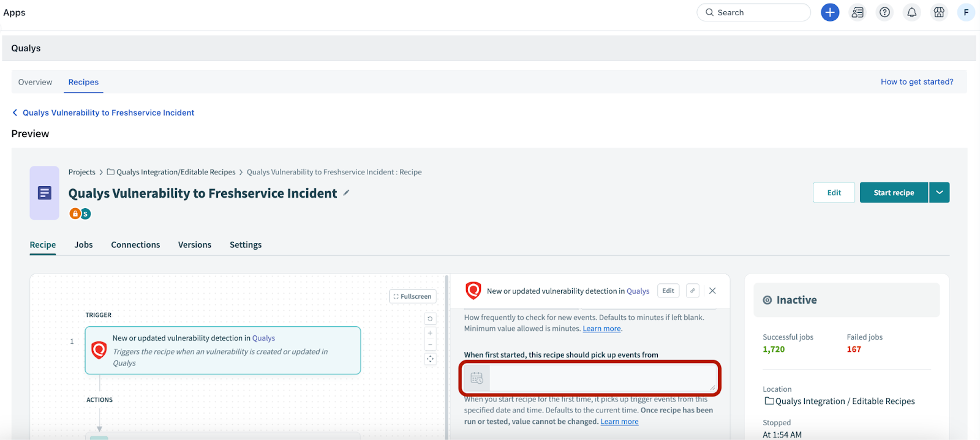Open the marketplace apps icon

(x=939, y=12)
